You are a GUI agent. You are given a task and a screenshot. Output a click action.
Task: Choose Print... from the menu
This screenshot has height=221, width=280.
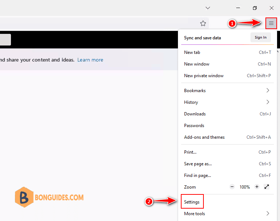click(227, 152)
